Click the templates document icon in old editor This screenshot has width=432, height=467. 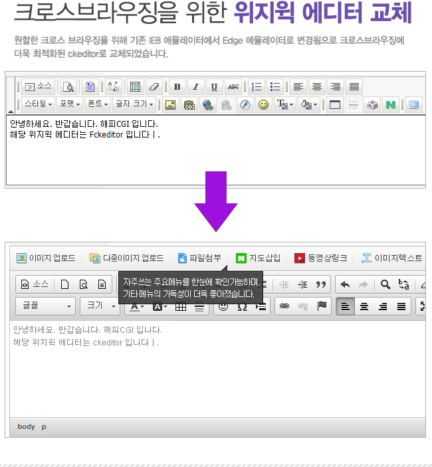click(90, 86)
